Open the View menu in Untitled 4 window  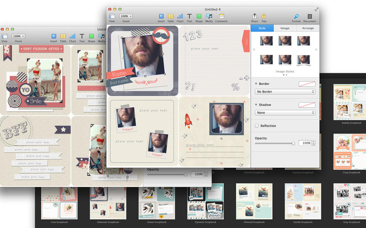(112, 16)
